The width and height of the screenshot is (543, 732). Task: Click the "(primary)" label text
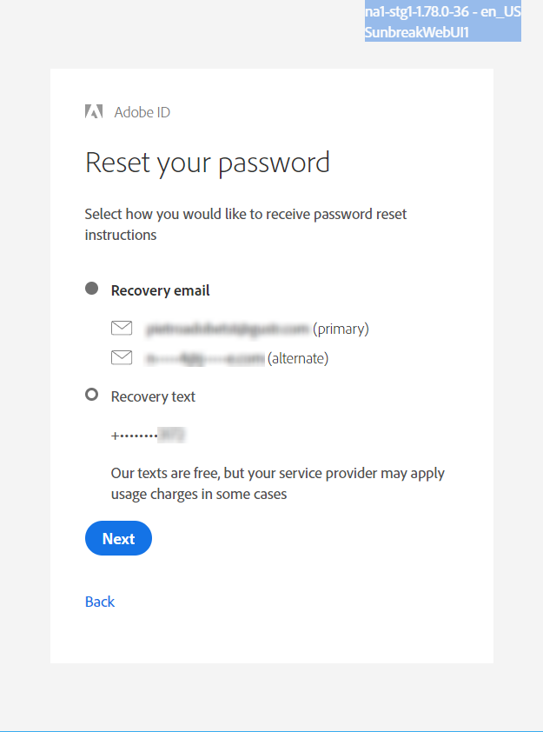pyautogui.click(x=341, y=329)
